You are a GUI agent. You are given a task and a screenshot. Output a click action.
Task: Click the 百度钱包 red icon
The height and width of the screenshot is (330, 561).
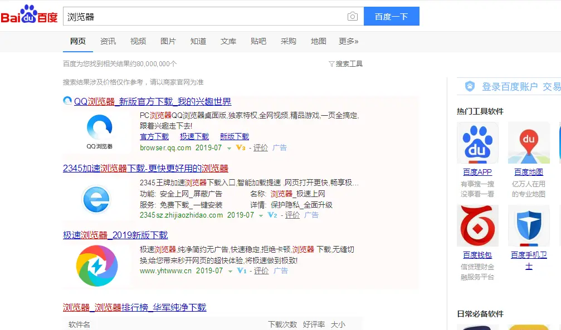pyautogui.click(x=477, y=225)
